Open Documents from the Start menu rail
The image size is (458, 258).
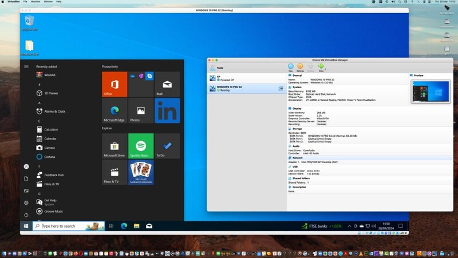(26, 178)
